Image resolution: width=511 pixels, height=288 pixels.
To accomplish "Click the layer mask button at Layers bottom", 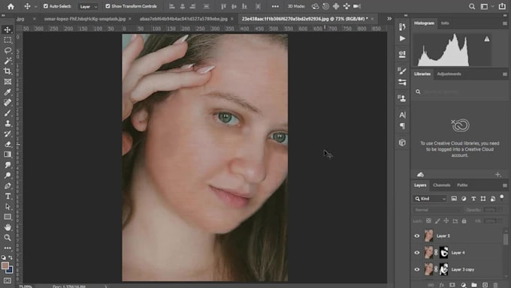I will pyautogui.click(x=452, y=285).
